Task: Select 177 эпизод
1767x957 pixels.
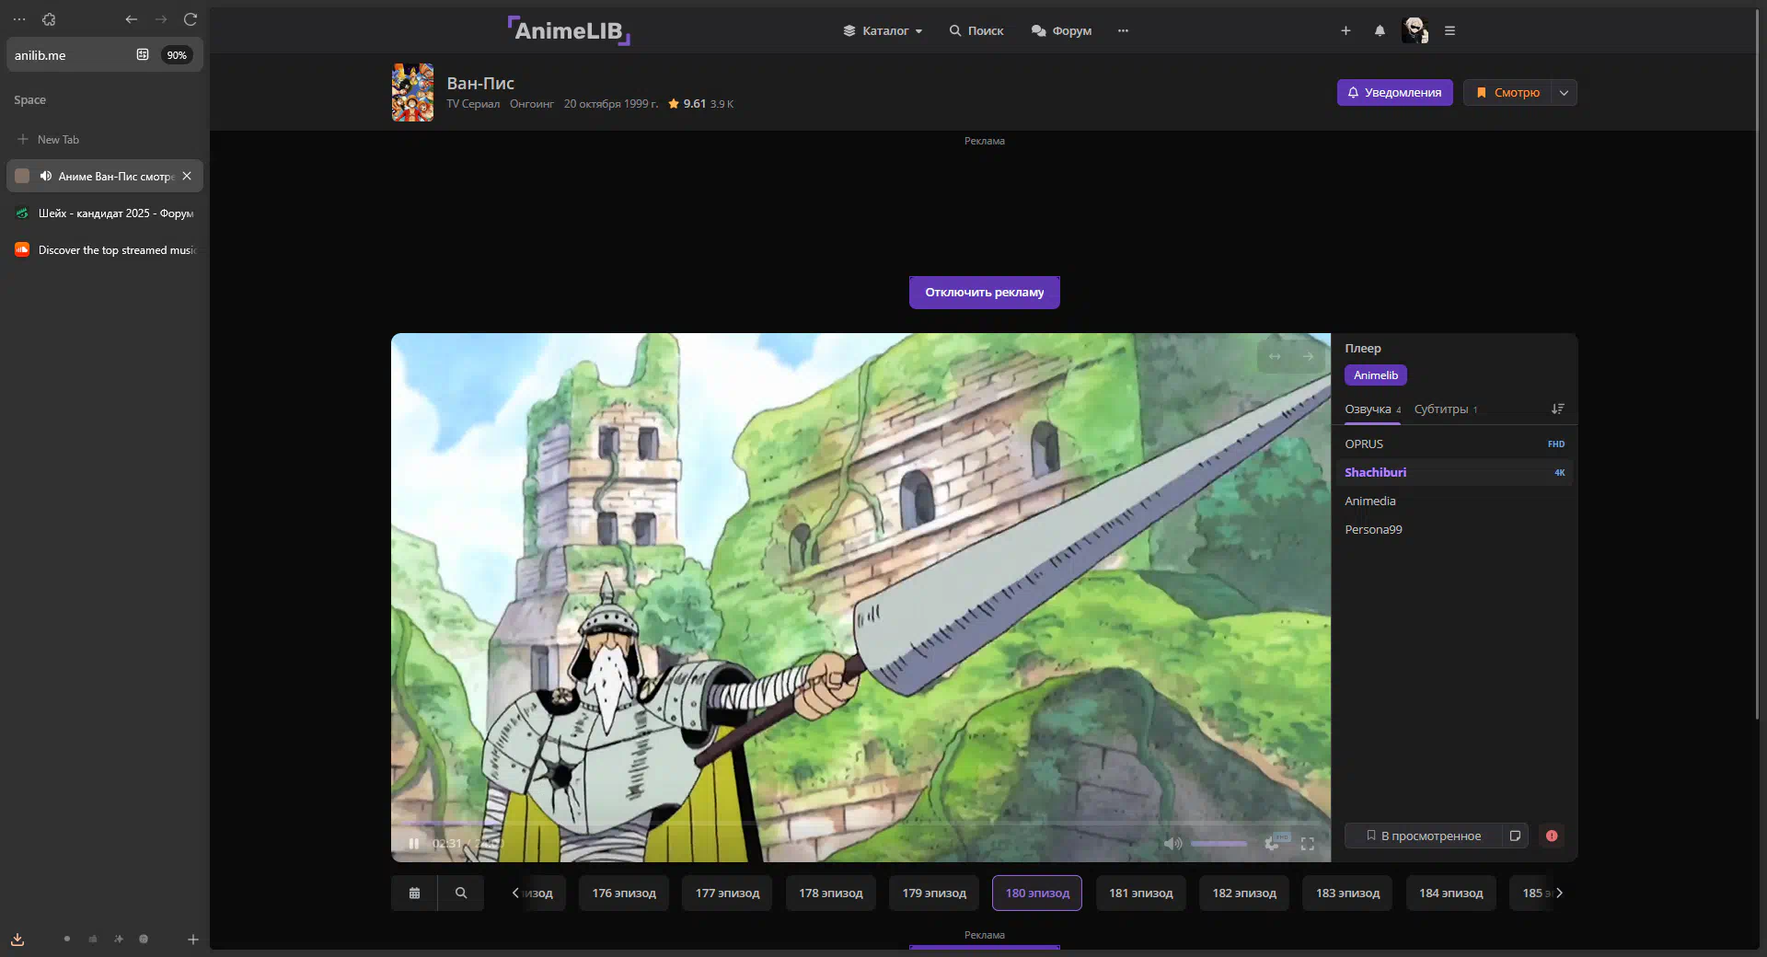Action: pyautogui.click(x=727, y=893)
